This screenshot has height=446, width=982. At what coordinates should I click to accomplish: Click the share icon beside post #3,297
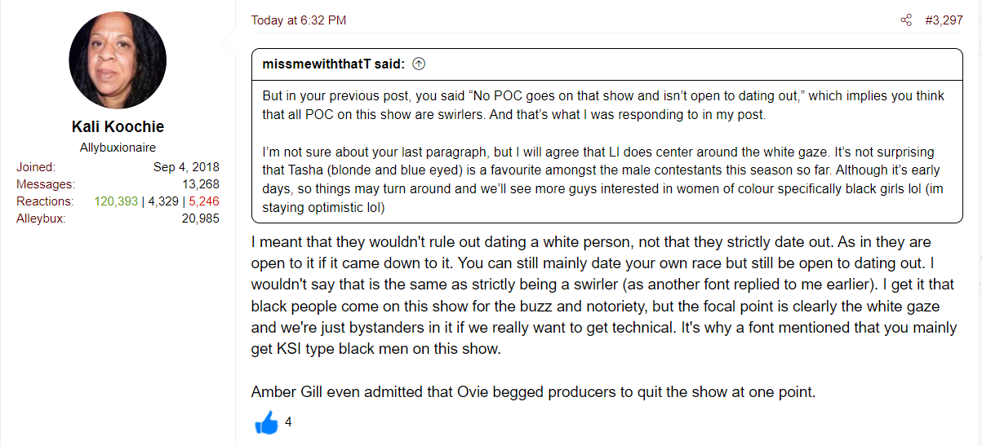click(x=906, y=20)
